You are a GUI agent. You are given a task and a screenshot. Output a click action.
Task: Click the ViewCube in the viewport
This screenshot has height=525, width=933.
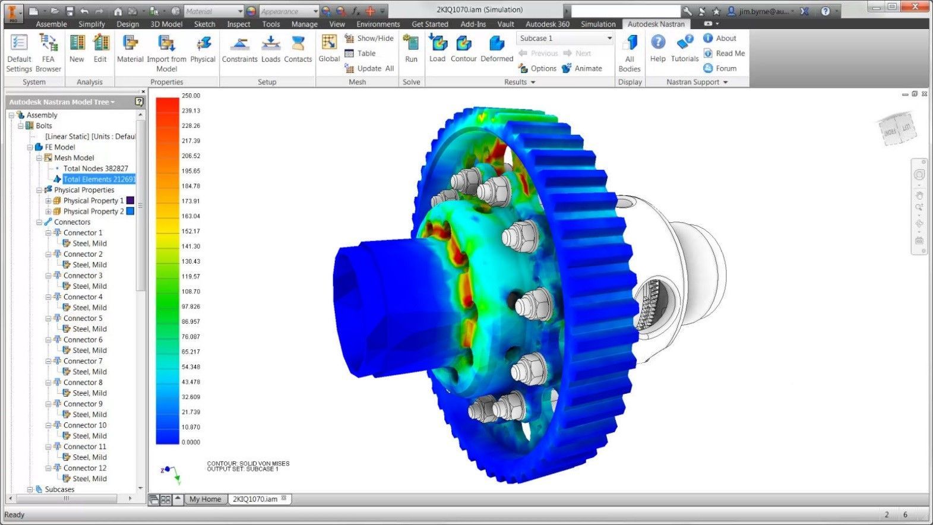[x=896, y=130]
